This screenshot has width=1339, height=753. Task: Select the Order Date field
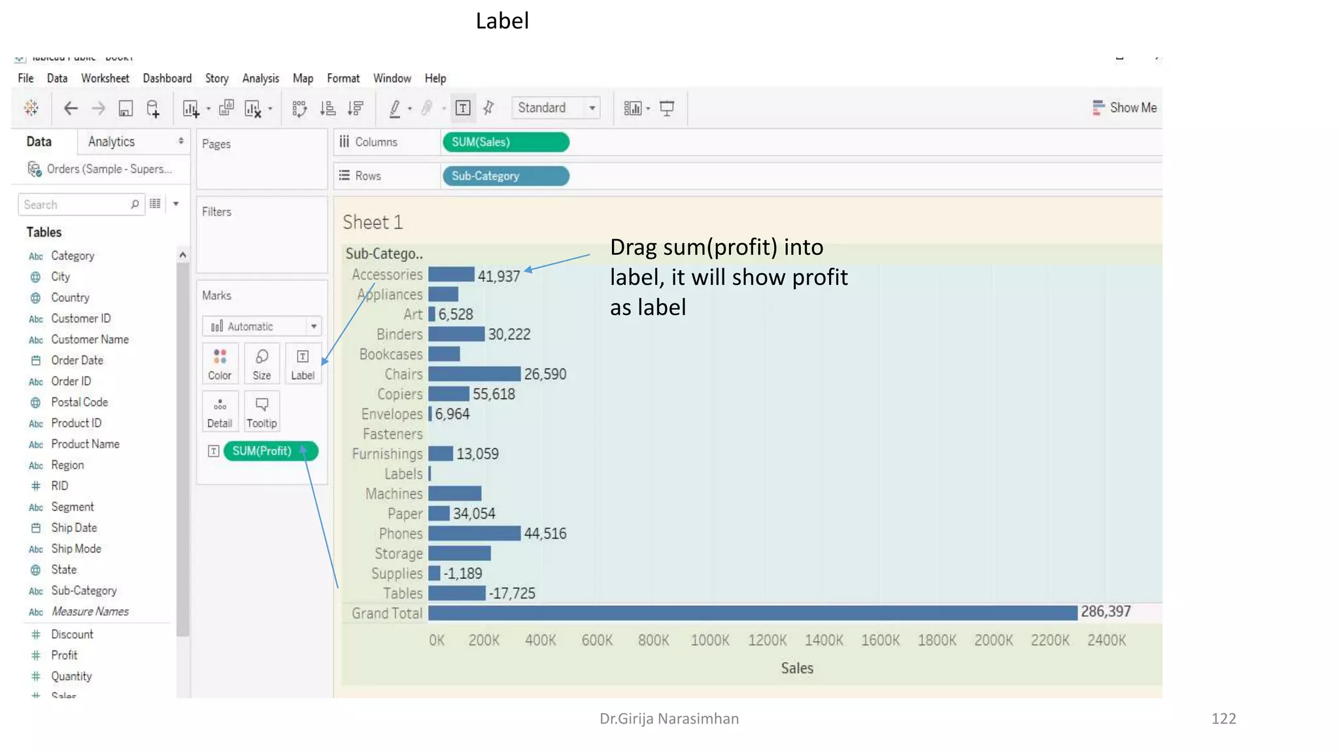coord(76,361)
